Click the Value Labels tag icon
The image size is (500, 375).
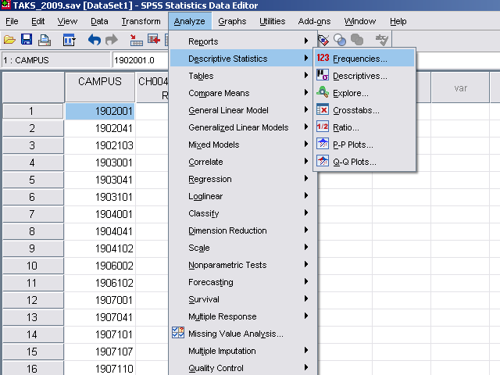coord(323,39)
